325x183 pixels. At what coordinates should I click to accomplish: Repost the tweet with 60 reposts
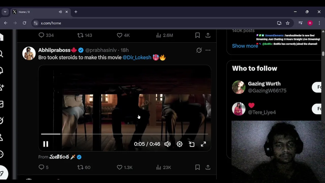84,167
